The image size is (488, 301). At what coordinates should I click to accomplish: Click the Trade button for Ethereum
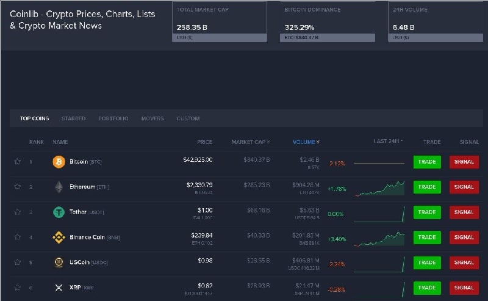pyautogui.click(x=427, y=187)
